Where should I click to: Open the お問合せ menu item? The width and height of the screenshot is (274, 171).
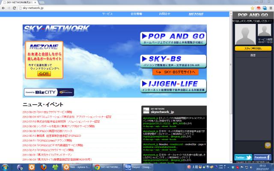(x=164, y=14)
